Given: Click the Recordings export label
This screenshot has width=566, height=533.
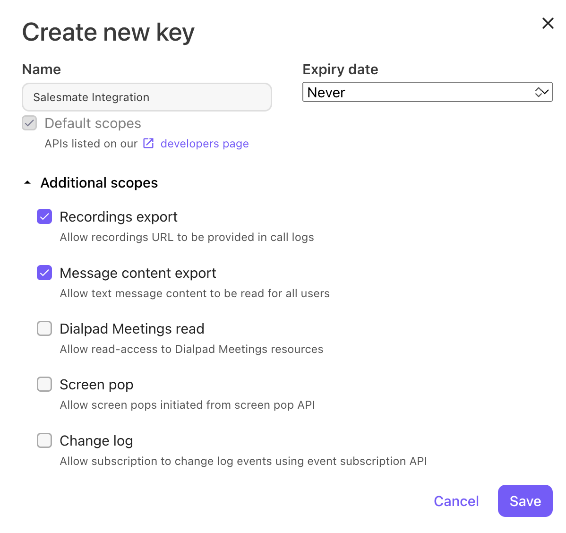Looking at the screenshot, I should click(119, 217).
